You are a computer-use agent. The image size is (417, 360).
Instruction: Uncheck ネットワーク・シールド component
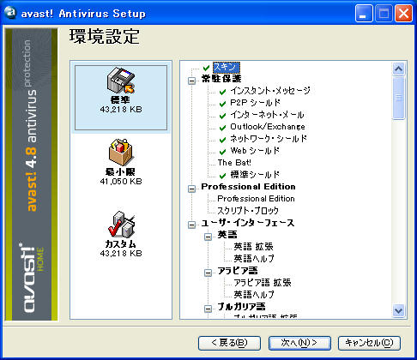pyautogui.click(x=222, y=140)
